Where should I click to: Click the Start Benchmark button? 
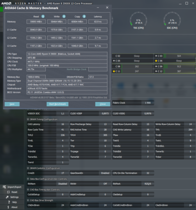tap(57, 104)
